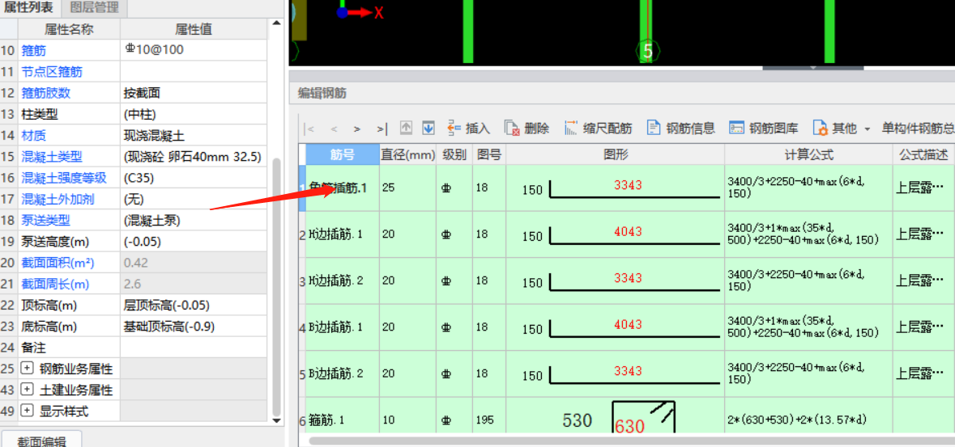Viewport: 955px width, 447px height.
Task: Open 钢筋图库 library
Action: (763, 128)
